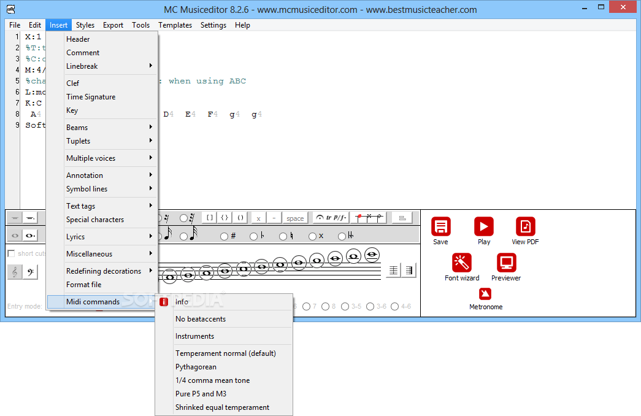Choose Instruments in Midi submenu
This screenshot has width=641, height=416.
(x=224, y=336)
